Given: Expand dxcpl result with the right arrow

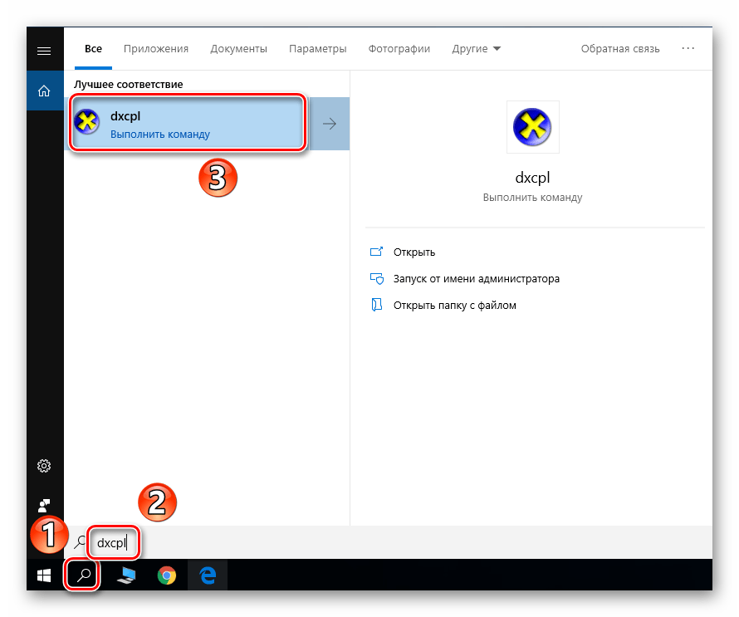Looking at the screenshot, I should 330,124.
